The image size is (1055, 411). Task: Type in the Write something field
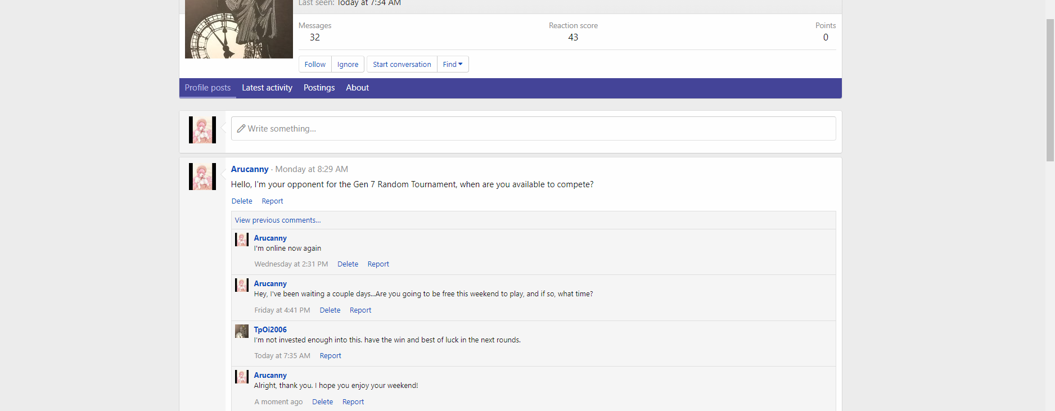click(x=533, y=129)
